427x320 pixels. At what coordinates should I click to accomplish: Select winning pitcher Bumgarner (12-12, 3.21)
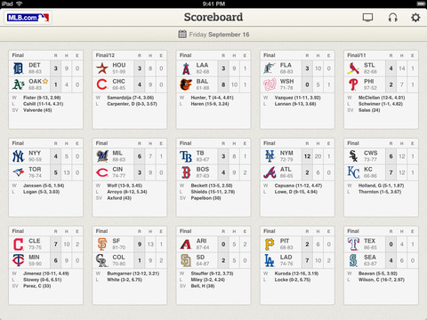133,273
